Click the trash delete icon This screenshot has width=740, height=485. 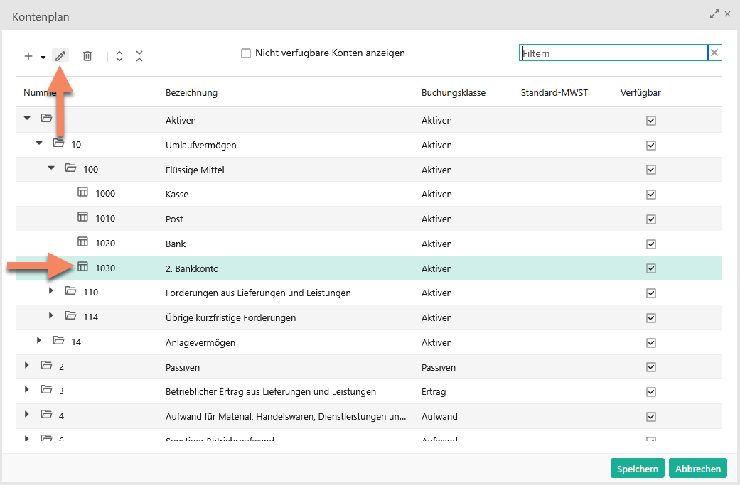tap(87, 57)
